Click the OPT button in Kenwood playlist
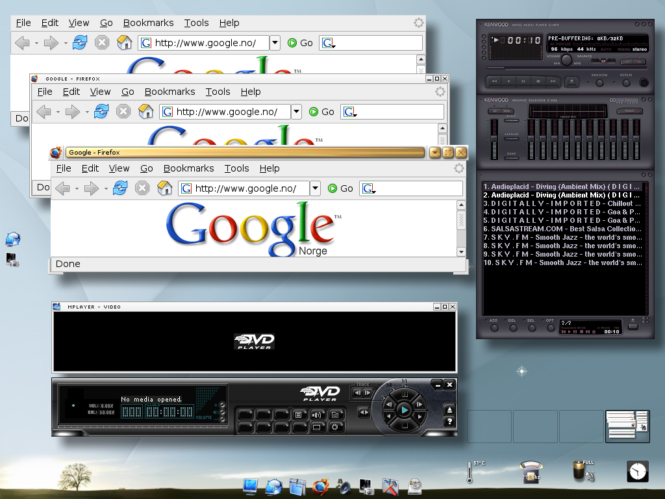 [551, 327]
